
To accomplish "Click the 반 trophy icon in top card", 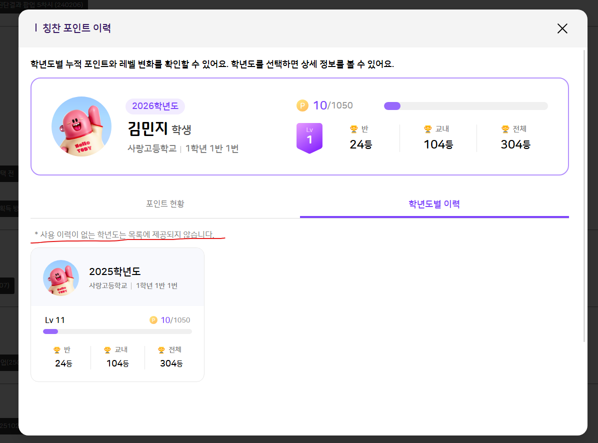I will click(354, 129).
